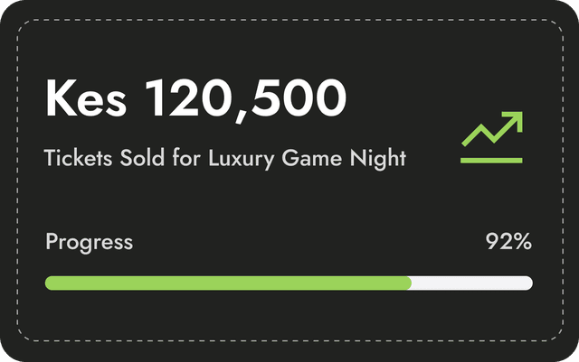Click the Tickets Sold for Luxury Game Night subtitle
The image size is (579, 362).
(225, 159)
